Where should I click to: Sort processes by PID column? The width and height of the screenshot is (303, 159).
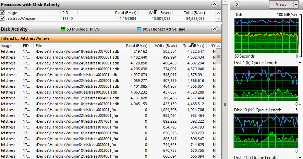(69, 13)
